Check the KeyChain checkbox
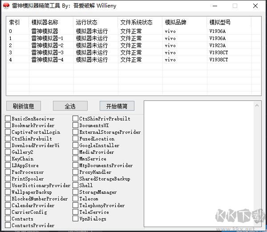 tap(8, 159)
